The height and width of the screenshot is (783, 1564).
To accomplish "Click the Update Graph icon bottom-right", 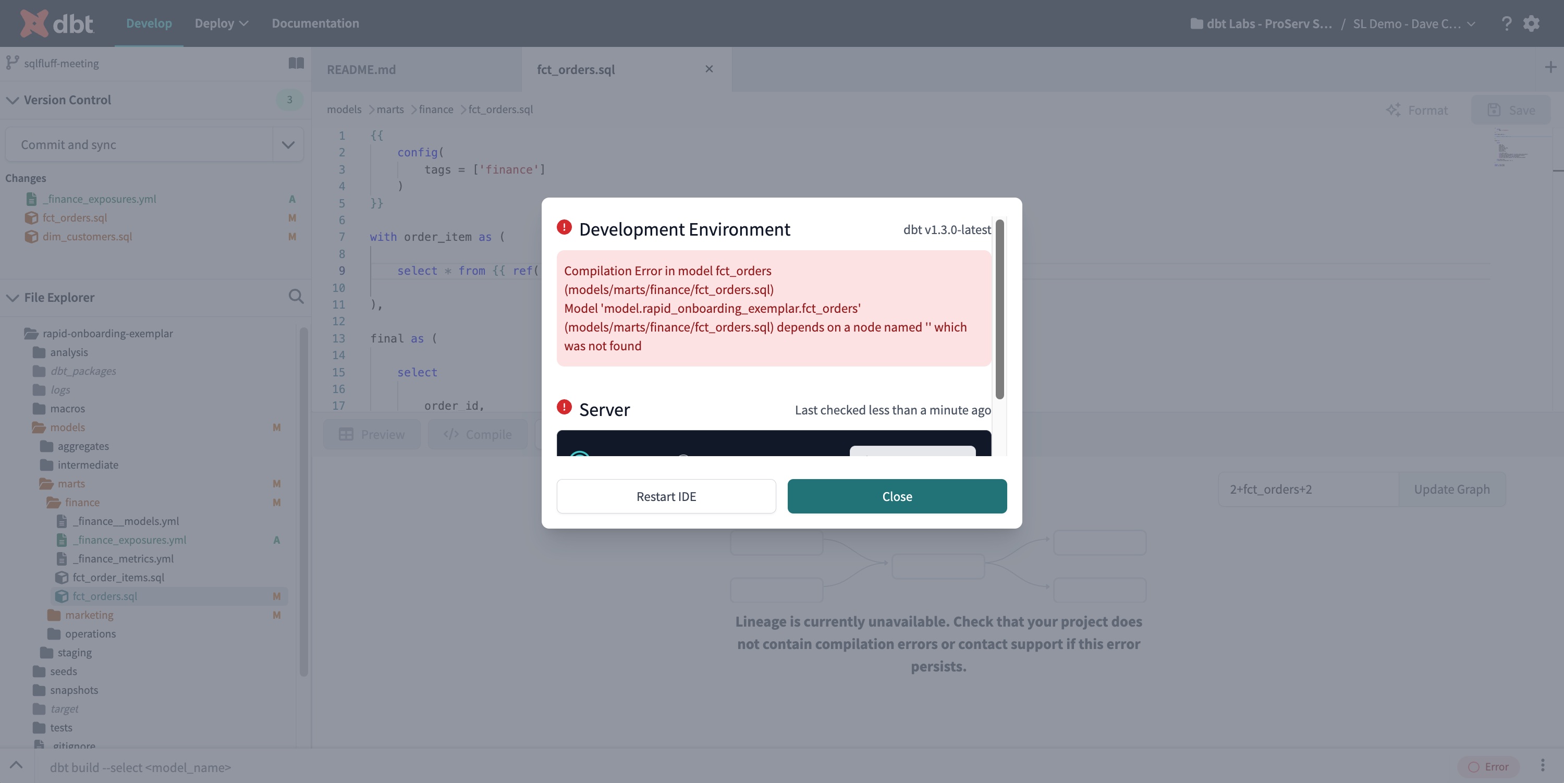I will (x=1451, y=490).
